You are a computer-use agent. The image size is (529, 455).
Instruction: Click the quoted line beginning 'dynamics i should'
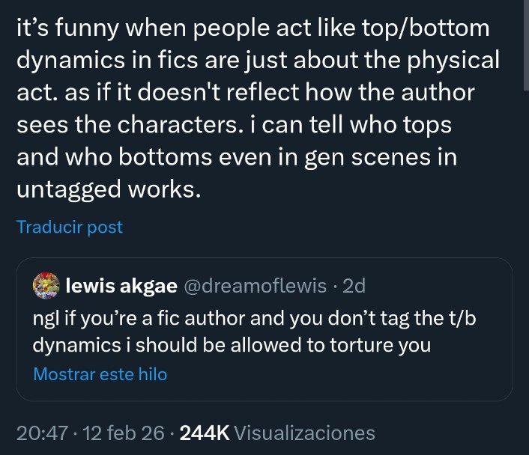point(232,345)
